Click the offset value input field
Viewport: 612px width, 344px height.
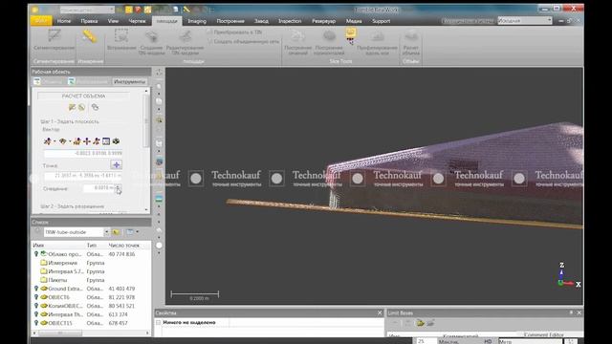point(99,188)
